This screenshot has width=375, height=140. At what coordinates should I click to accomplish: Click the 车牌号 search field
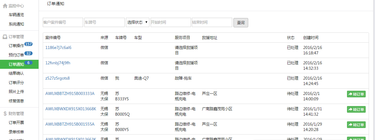click(104, 22)
